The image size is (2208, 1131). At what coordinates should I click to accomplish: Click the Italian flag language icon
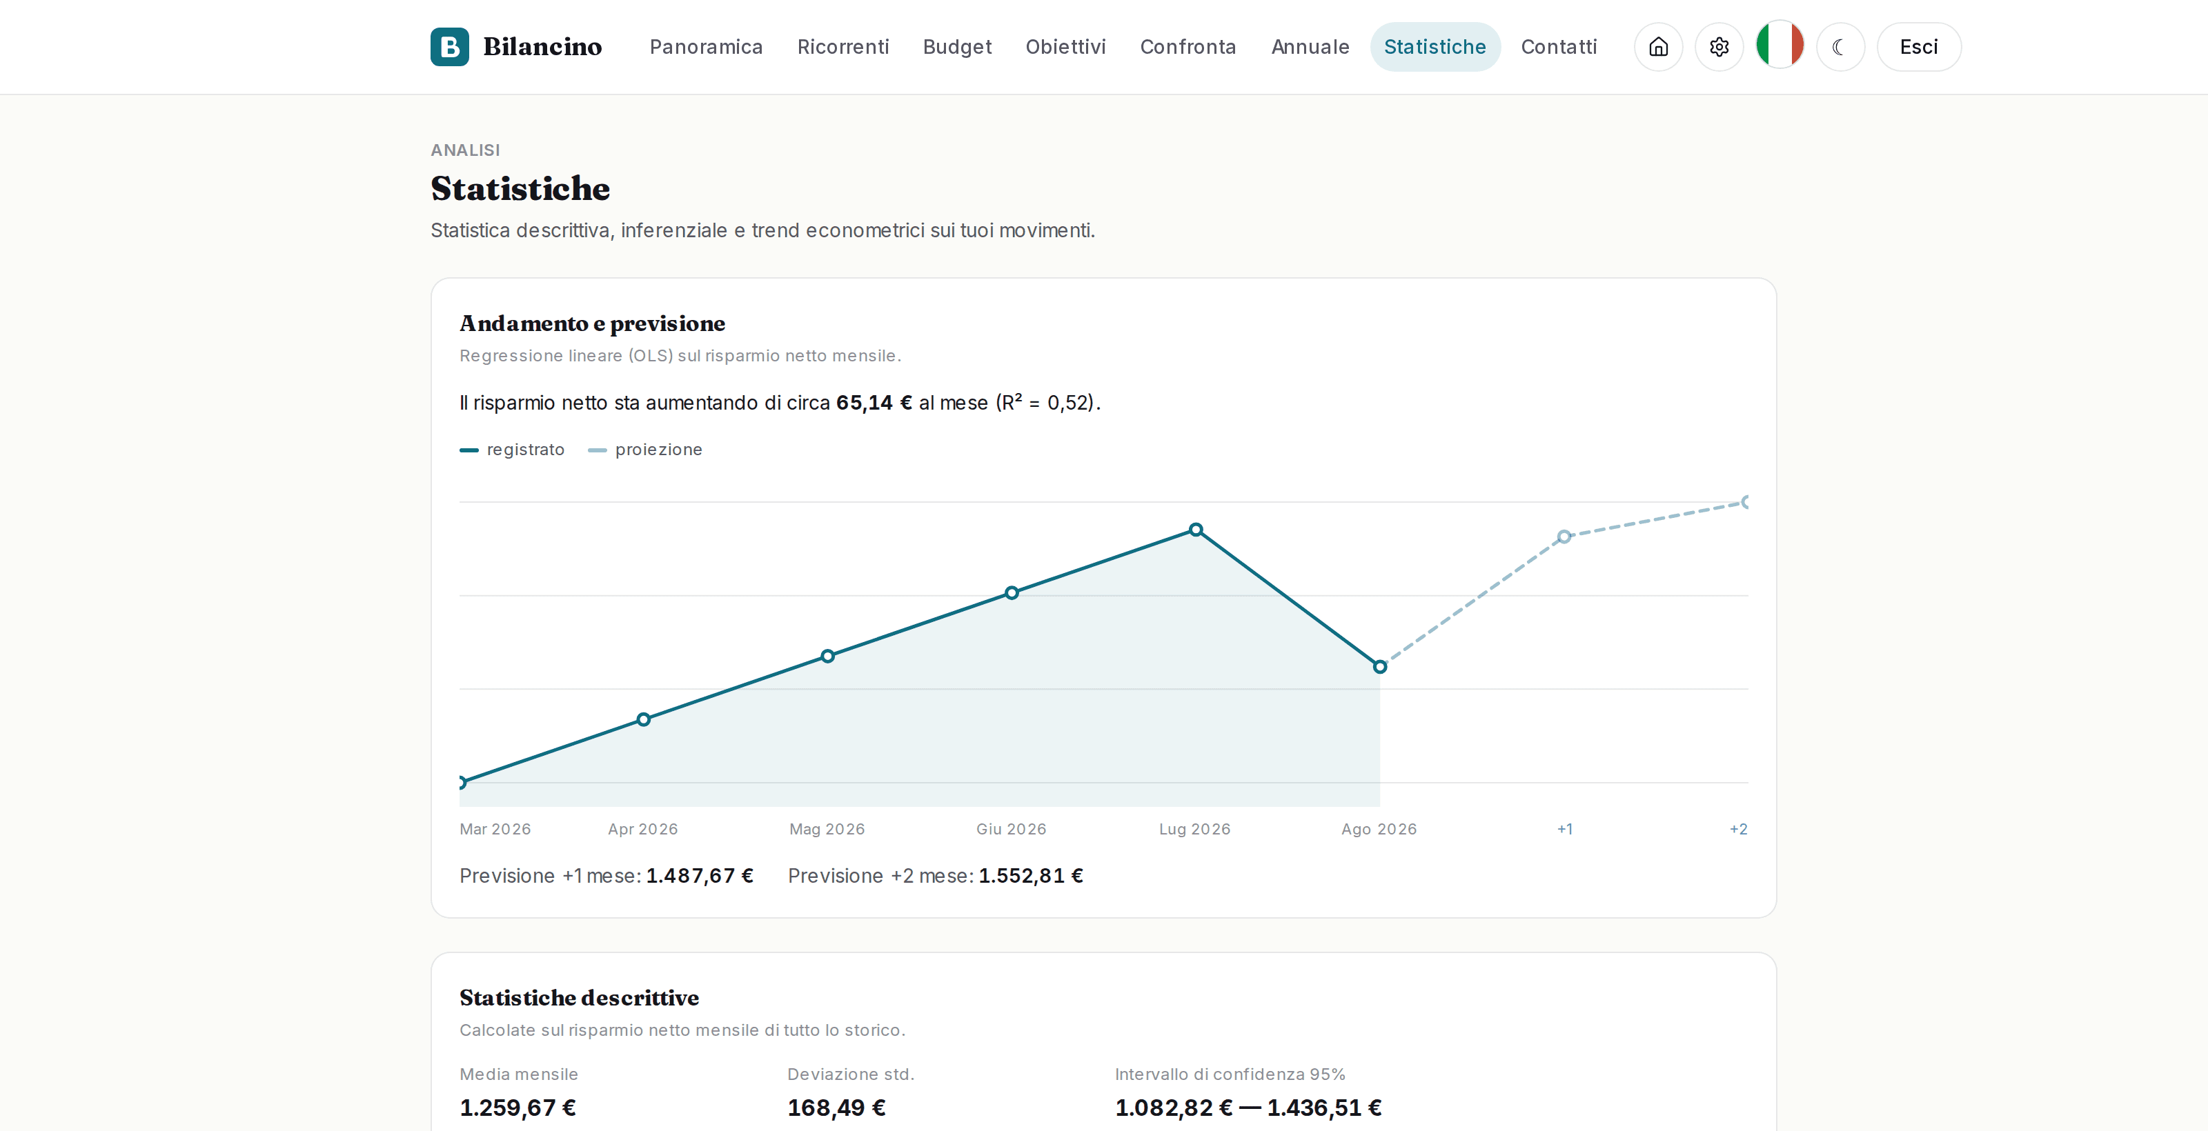(x=1780, y=45)
